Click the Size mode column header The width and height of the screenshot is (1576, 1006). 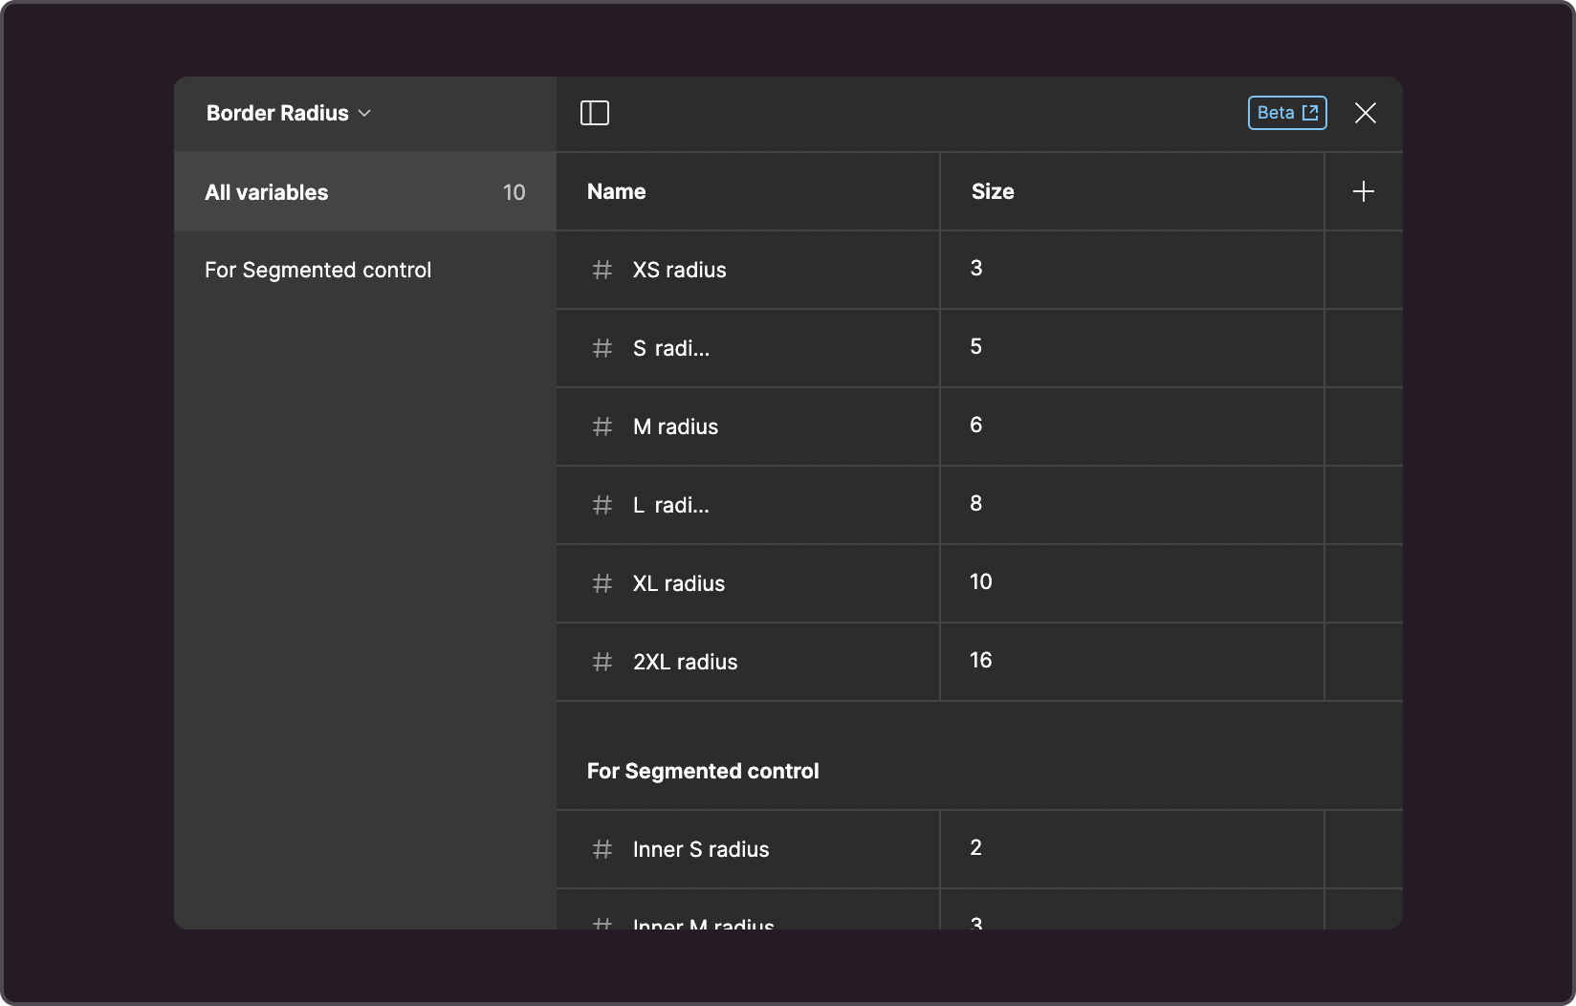pyautogui.click(x=993, y=191)
